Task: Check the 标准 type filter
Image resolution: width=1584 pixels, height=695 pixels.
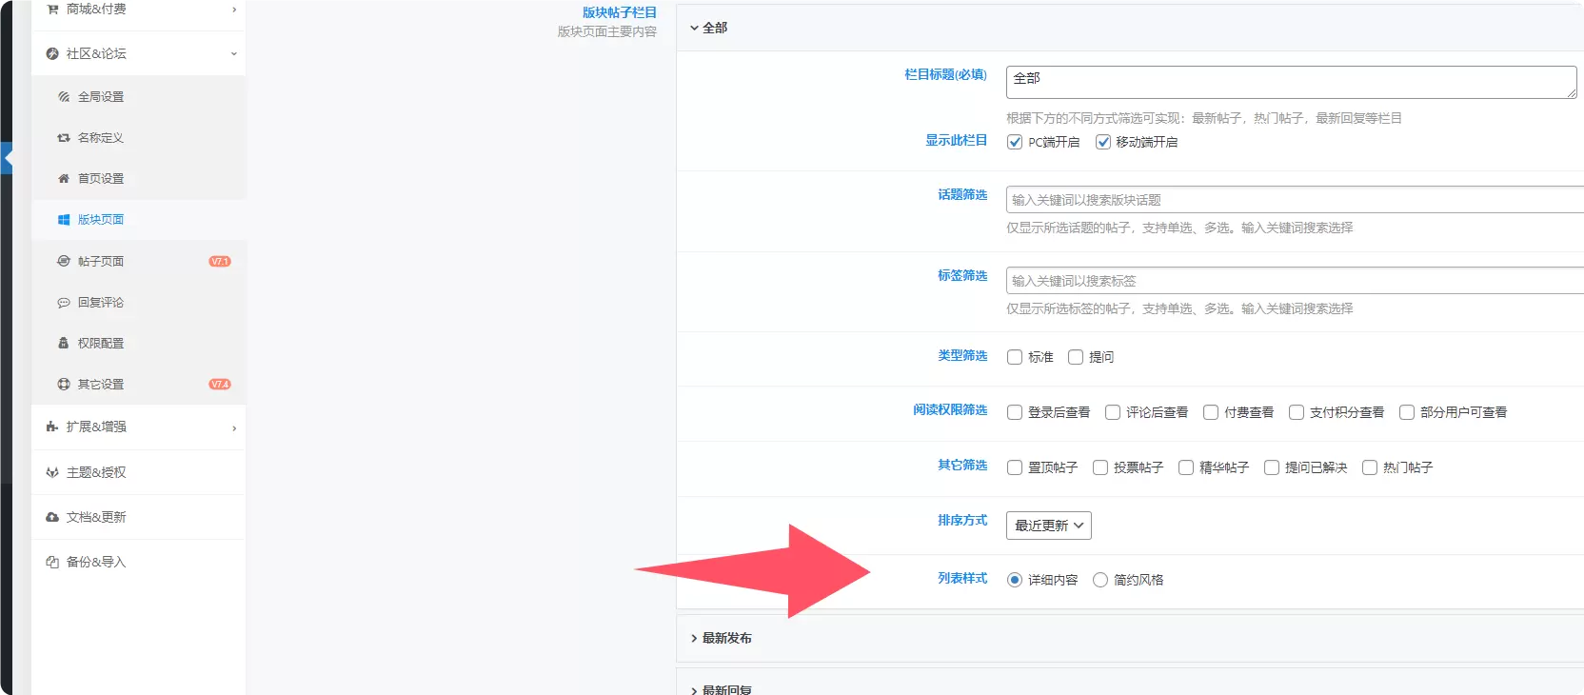Action: point(1015,357)
